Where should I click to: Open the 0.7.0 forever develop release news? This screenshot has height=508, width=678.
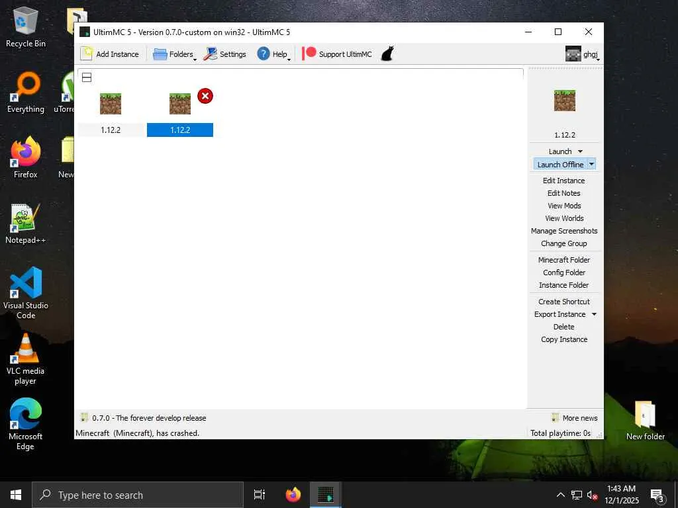pos(143,418)
